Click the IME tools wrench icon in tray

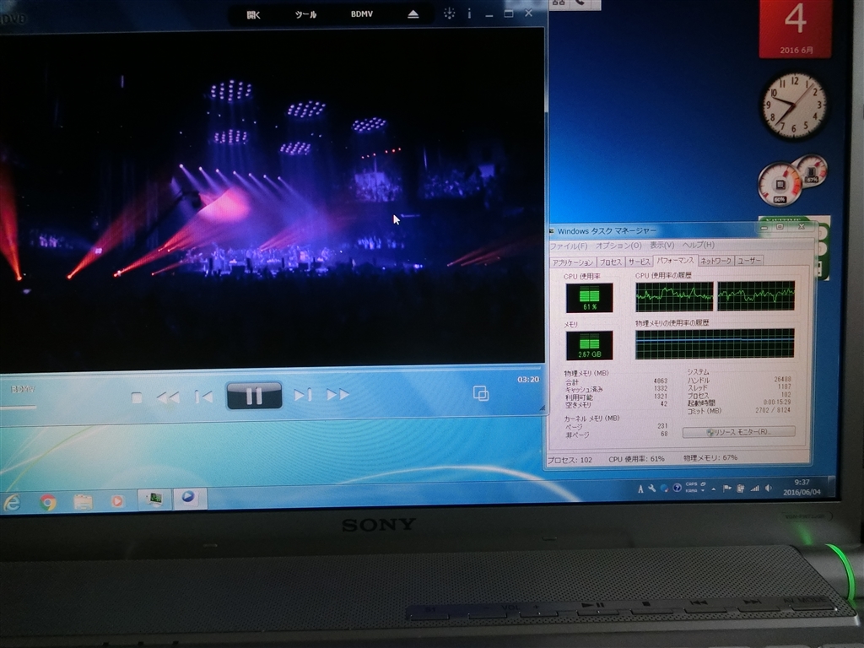pyautogui.click(x=652, y=489)
